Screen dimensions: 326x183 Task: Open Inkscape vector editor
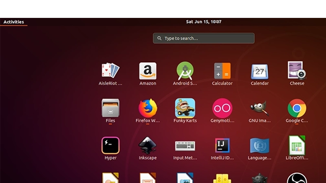tap(148, 148)
